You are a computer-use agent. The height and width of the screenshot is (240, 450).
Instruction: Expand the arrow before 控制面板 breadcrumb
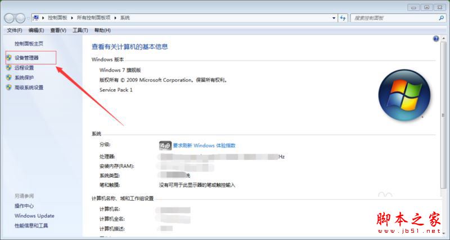[x=43, y=18]
